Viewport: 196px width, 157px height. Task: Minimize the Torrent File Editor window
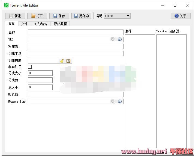[163, 5]
